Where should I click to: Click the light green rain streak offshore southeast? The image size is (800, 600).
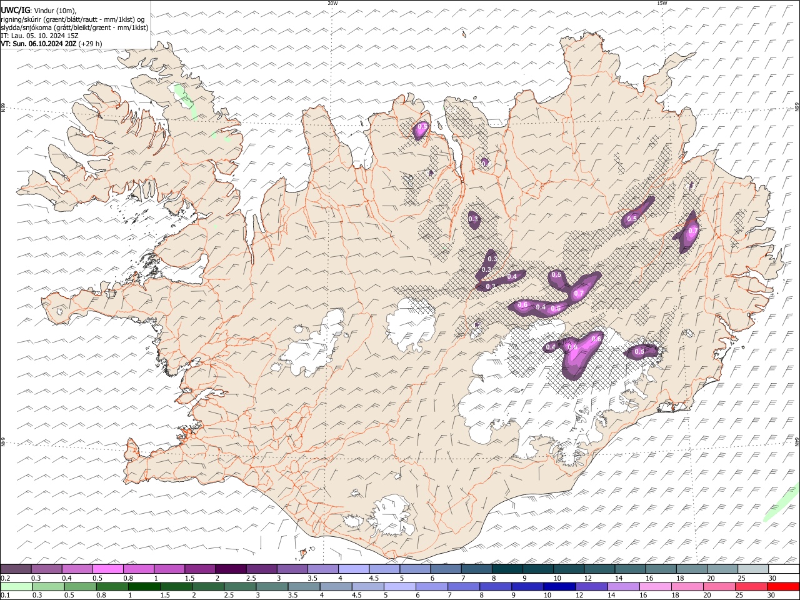point(781,503)
